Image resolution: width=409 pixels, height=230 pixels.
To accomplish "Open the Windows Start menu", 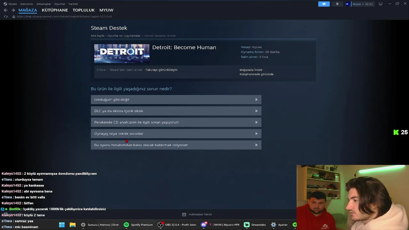I will pos(62,225).
